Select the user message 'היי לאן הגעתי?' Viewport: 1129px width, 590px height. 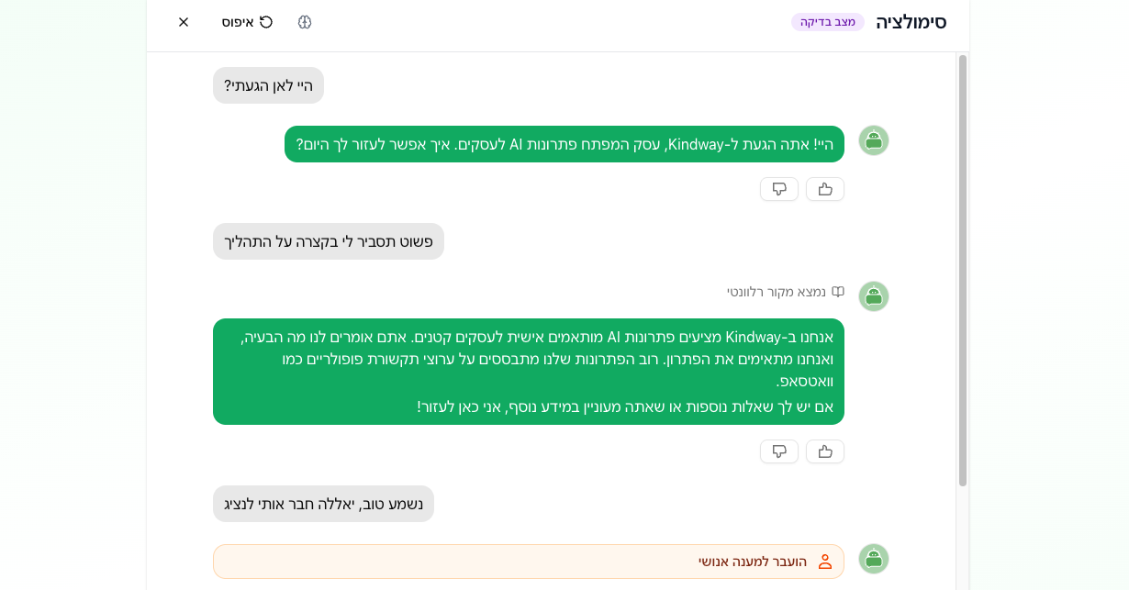(268, 85)
